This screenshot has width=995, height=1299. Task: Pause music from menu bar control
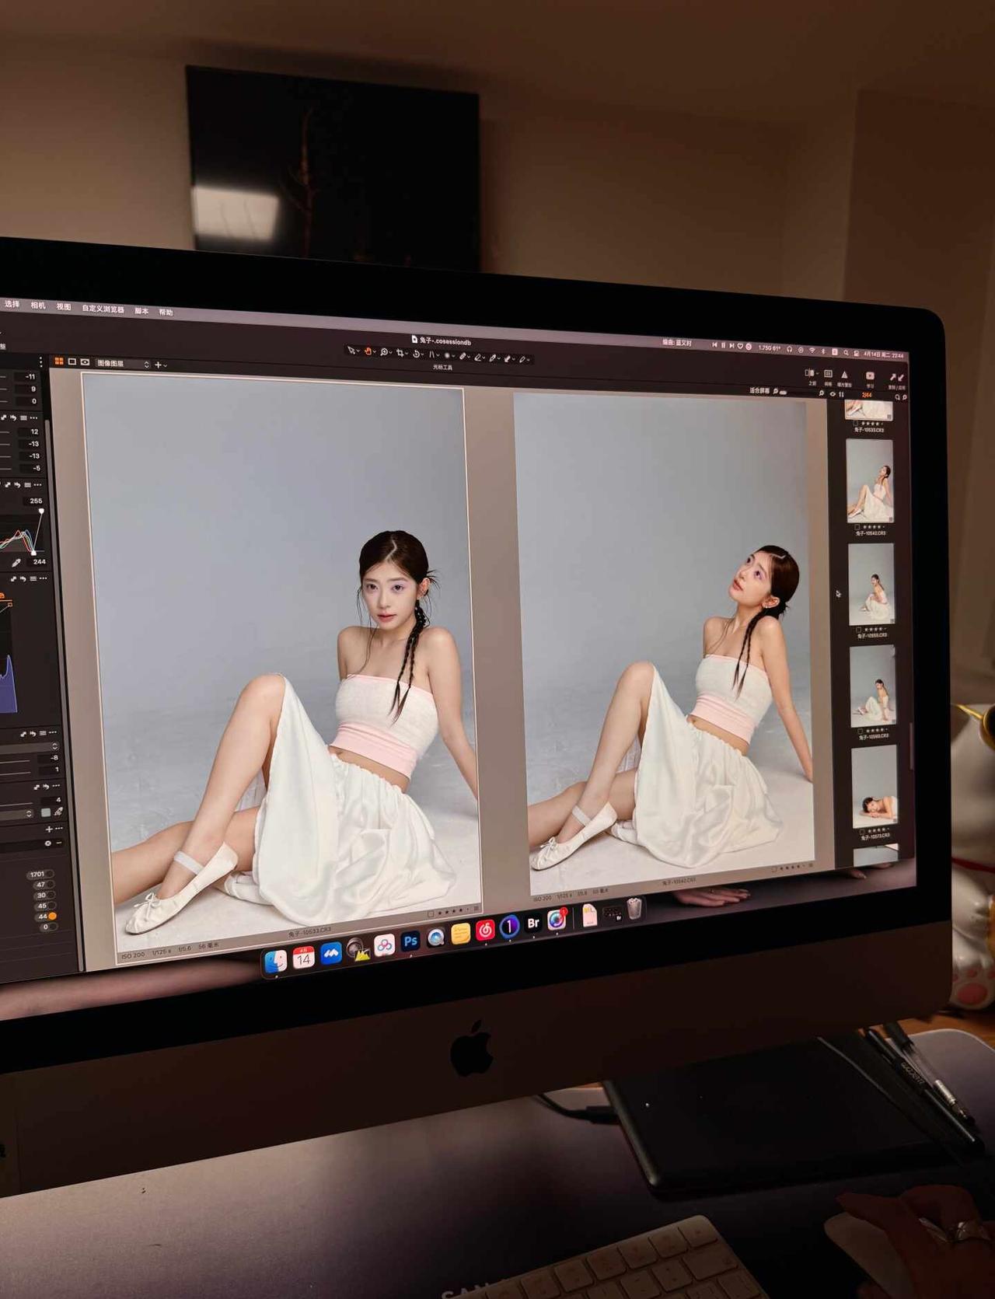723,345
